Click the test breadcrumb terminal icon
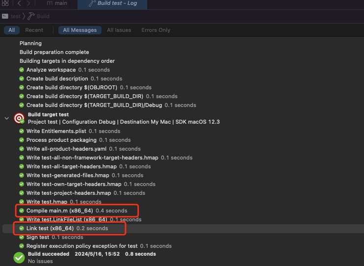The width and height of the screenshot is (364, 266). pyautogui.click(x=5, y=16)
